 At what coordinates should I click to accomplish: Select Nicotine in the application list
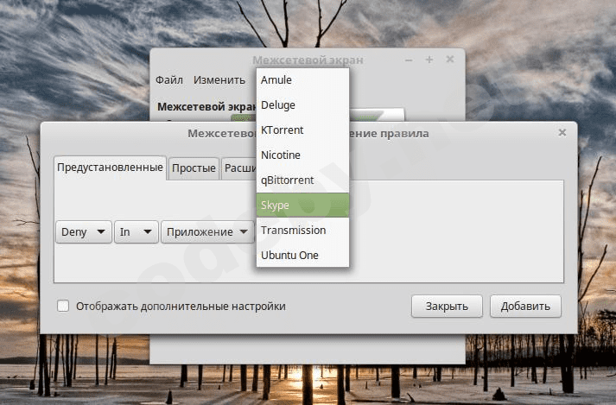coord(302,155)
